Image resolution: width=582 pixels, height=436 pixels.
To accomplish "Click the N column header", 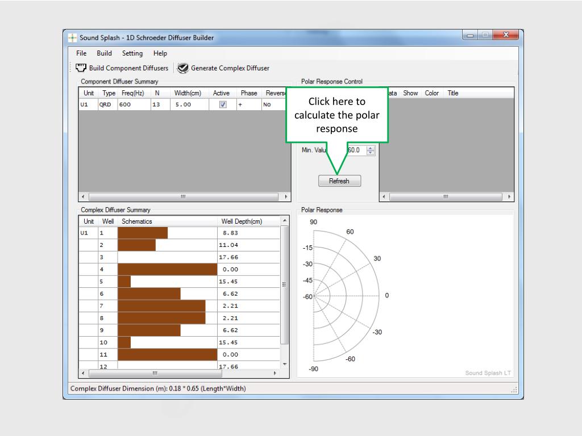I will tap(157, 93).
